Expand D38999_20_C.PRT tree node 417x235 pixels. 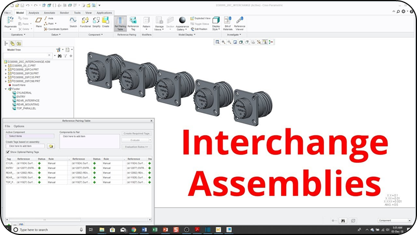[x=6, y=65]
